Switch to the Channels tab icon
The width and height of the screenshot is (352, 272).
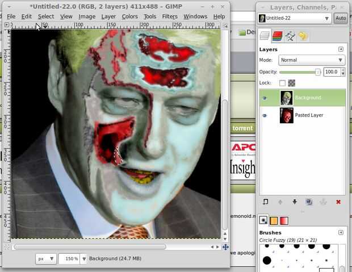(x=277, y=36)
